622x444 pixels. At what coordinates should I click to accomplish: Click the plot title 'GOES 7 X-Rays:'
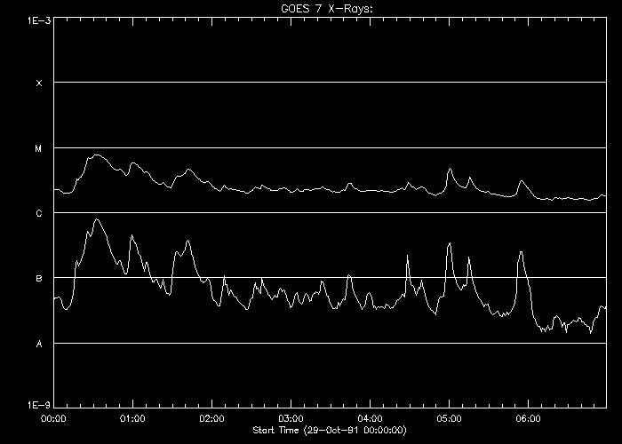327,9
